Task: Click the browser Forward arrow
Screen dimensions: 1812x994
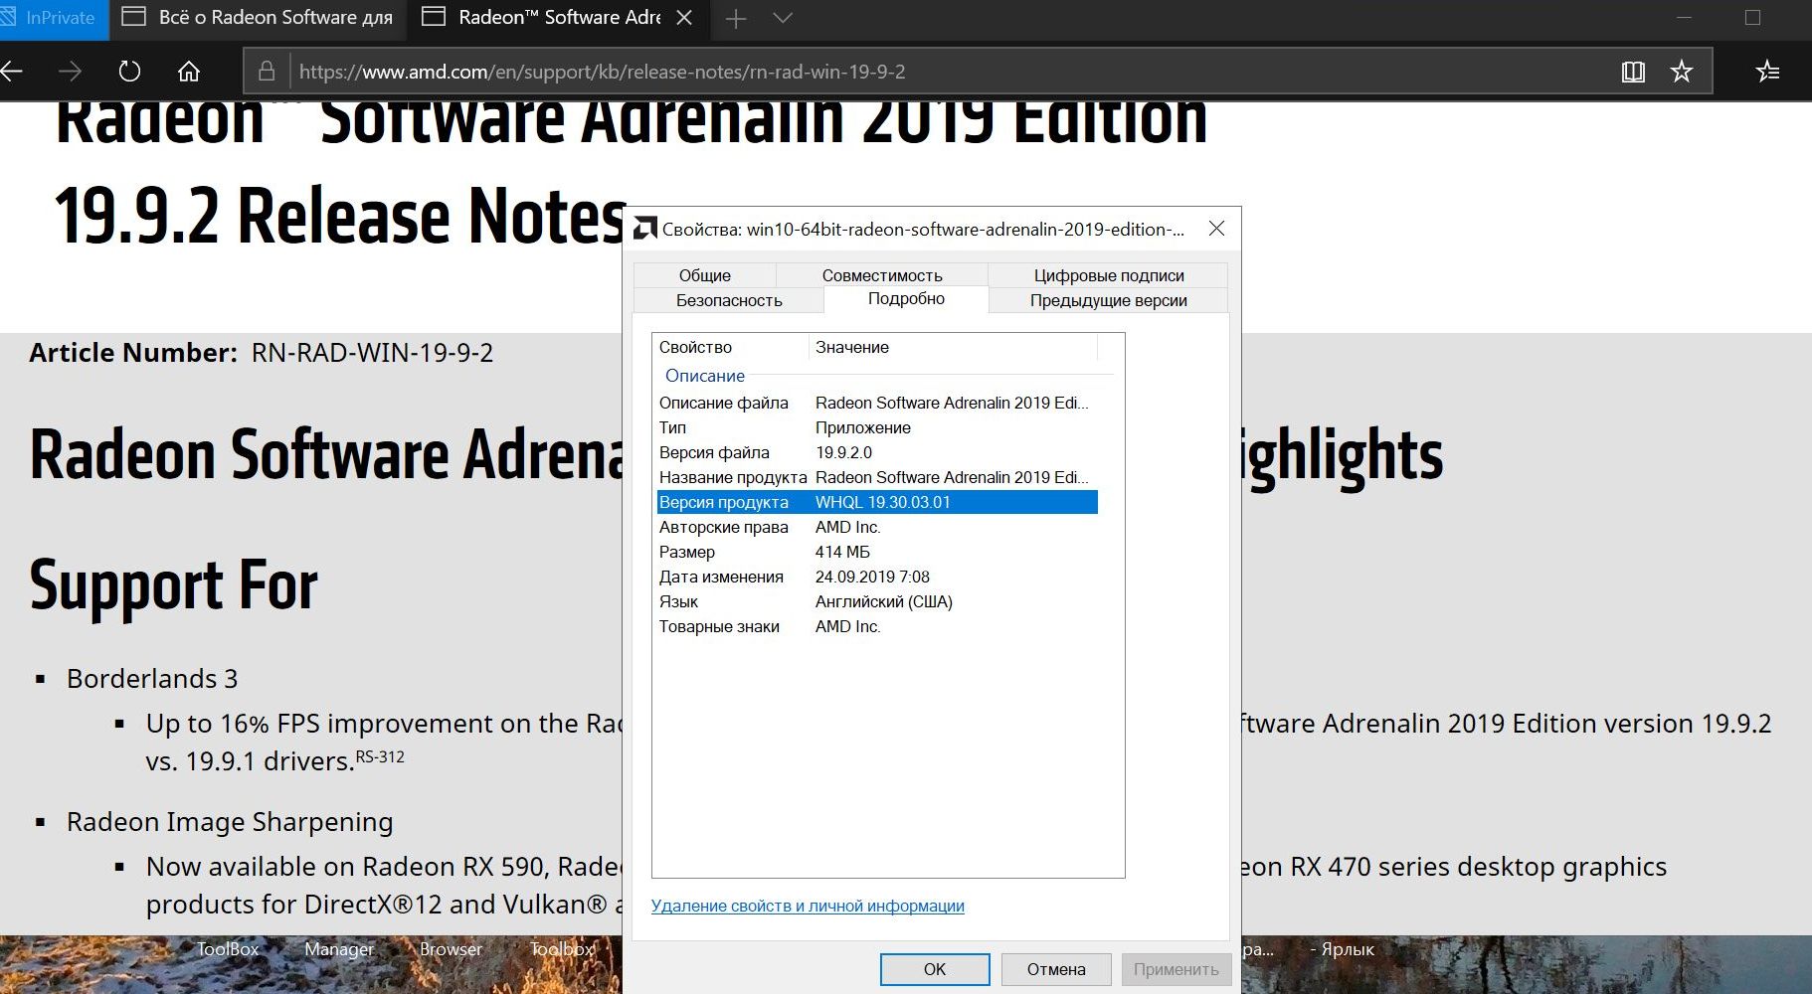Action: tap(70, 71)
